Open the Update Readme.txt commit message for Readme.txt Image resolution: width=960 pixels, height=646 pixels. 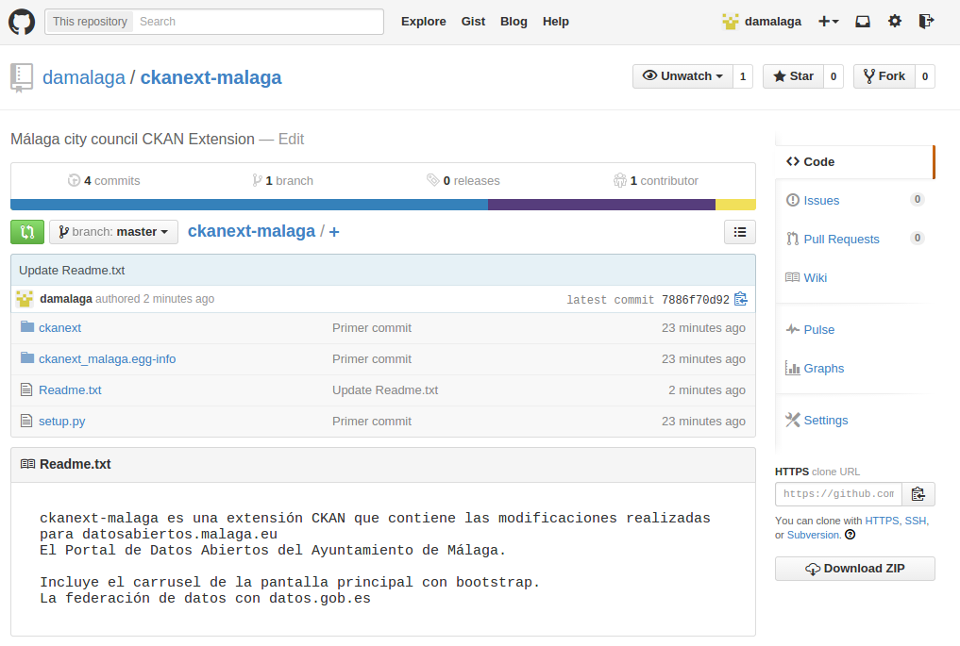(x=385, y=390)
